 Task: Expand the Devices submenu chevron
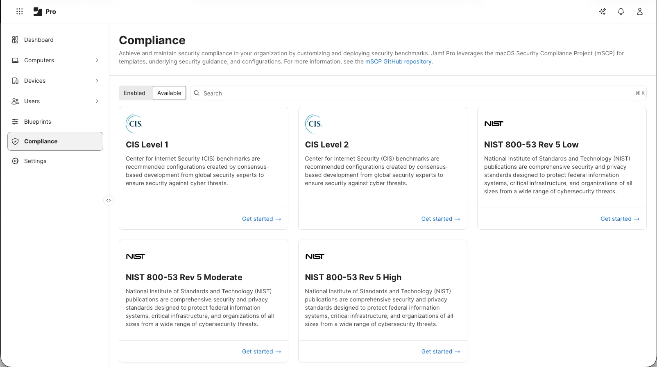(x=97, y=81)
